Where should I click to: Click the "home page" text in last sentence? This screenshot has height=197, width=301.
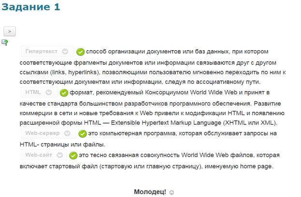(x=257, y=166)
